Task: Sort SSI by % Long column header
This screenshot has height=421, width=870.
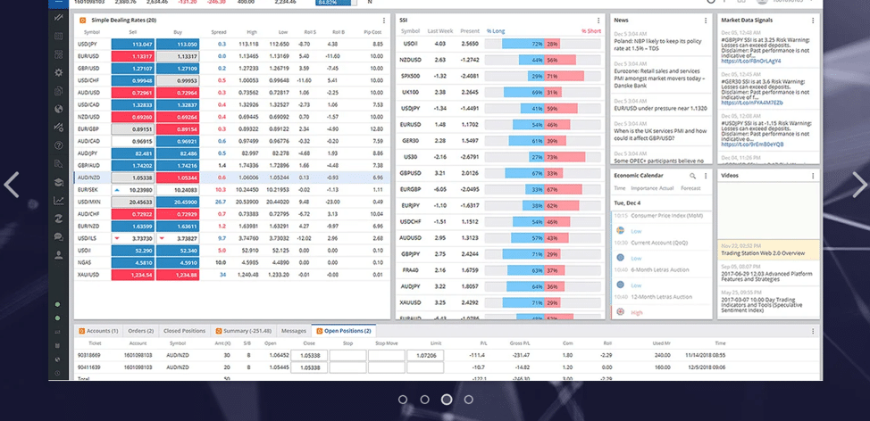Action: [x=496, y=31]
